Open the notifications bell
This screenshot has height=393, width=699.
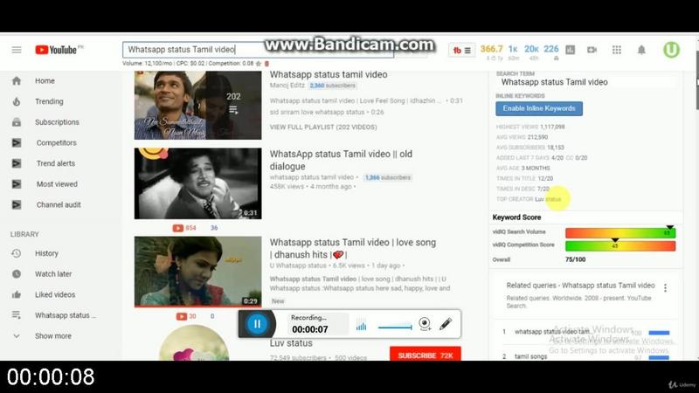(641, 50)
